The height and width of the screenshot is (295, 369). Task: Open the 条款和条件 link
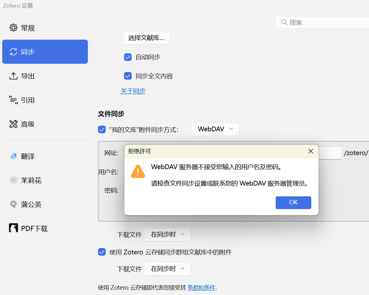[201, 287]
